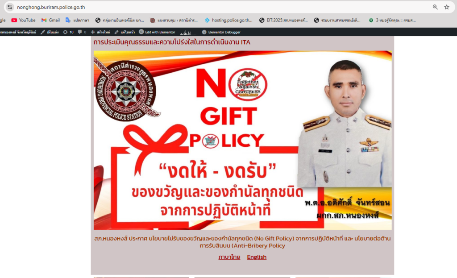This screenshot has width=457, height=278.
Task: Click the สร้างใหม่ (new) plus item
Action: pos(100,32)
